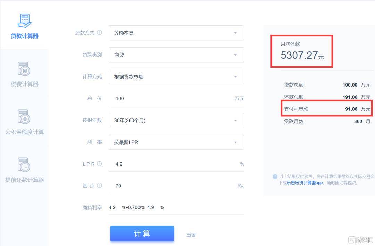Open the 按揭年数 dropdown showing 30年
Image resolution: width=375 pixels, height=246 pixels.
coord(176,121)
